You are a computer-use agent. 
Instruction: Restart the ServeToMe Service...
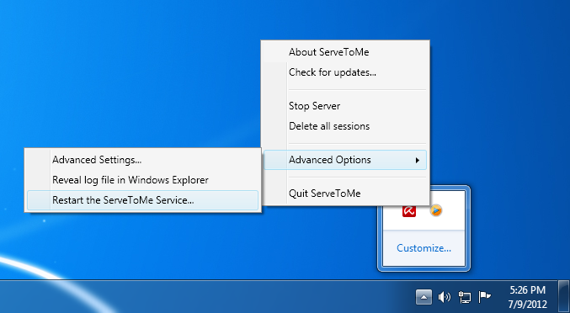click(x=142, y=200)
